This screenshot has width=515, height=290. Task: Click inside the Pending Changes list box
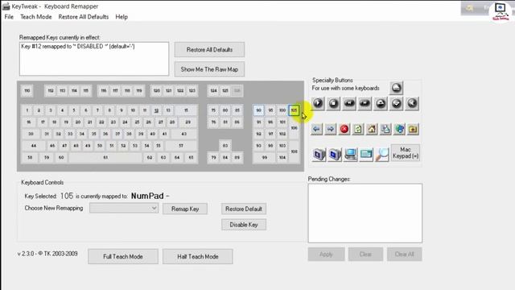[x=365, y=213]
